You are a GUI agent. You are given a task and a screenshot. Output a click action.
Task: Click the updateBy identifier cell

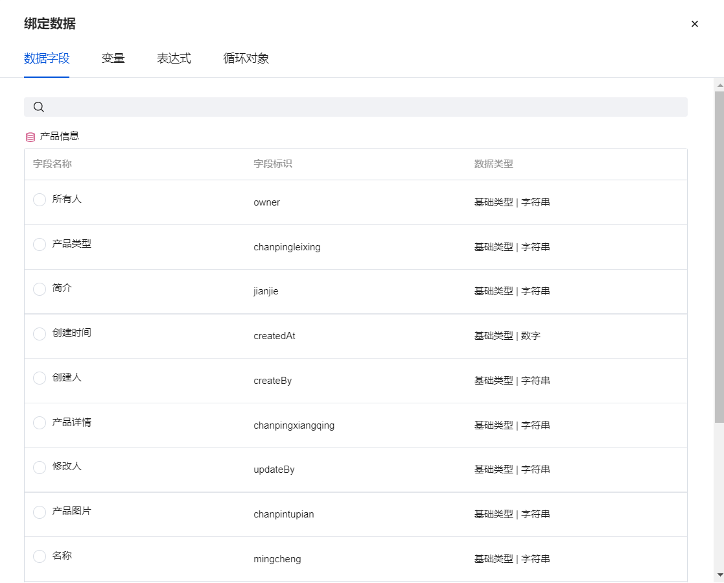click(274, 470)
